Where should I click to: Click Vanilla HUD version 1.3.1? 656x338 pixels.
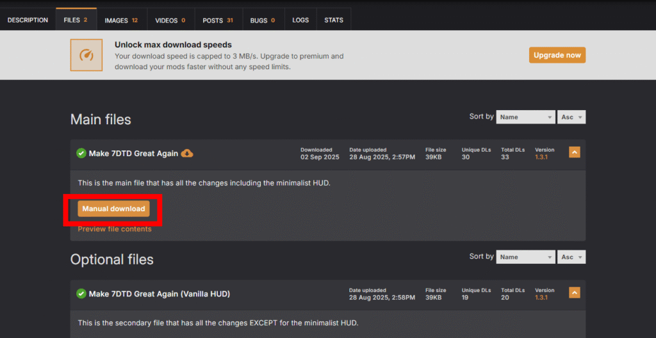click(541, 298)
